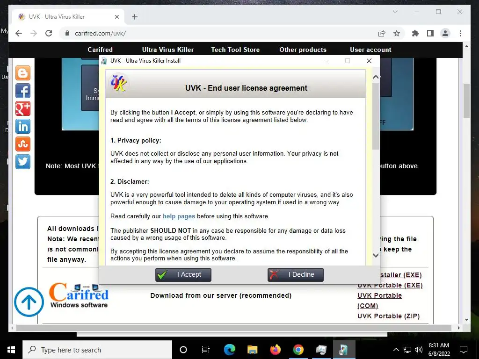Click the blue scroll-to-top arrow
The width and height of the screenshot is (479, 359).
click(29, 302)
